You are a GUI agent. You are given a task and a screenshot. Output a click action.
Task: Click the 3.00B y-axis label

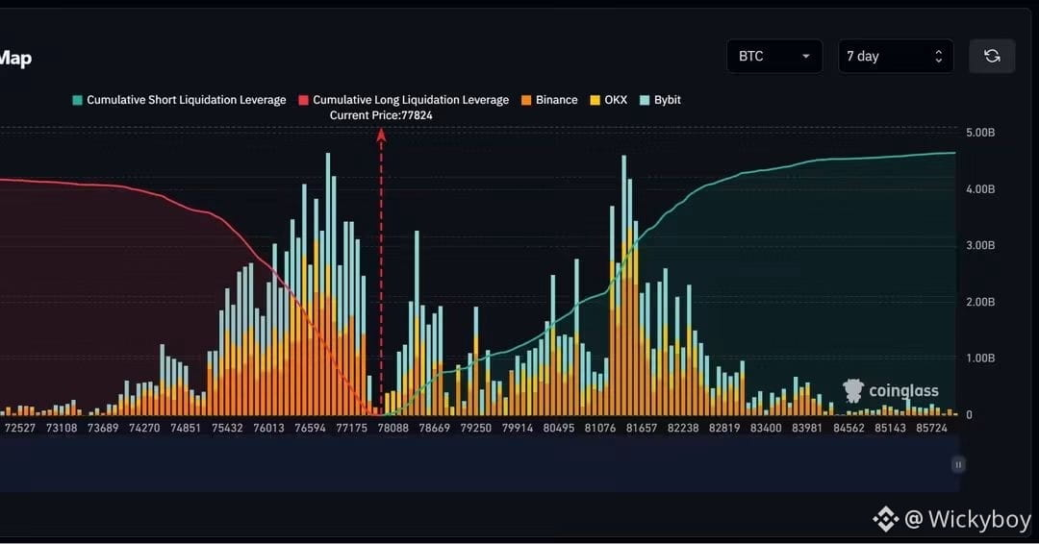coord(980,245)
